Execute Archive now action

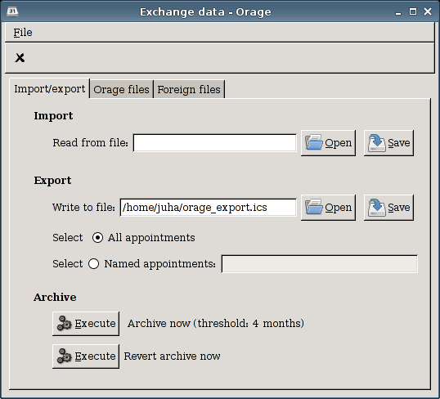(x=86, y=324)
